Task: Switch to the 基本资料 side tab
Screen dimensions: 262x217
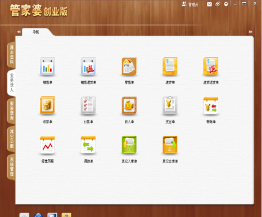Action: 11,55
